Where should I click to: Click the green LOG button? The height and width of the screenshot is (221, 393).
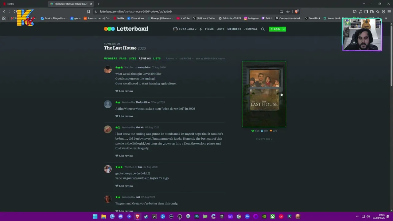coord(275,29)
